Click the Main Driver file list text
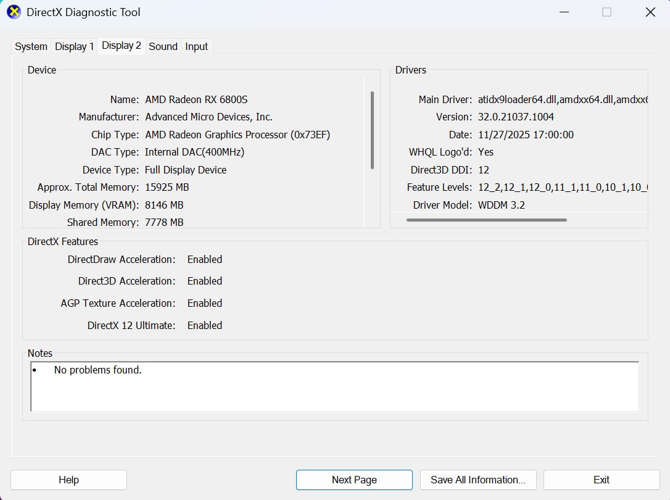Image resolution: width=670 pixels, height=500 pixels. coord(562,99)
